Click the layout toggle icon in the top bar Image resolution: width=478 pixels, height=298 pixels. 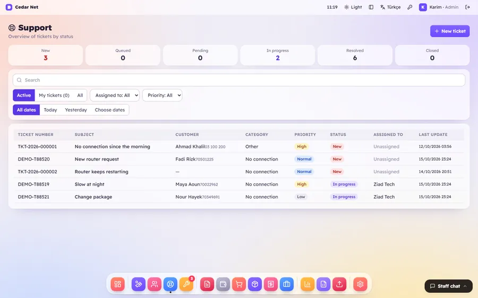pos(371,7)
